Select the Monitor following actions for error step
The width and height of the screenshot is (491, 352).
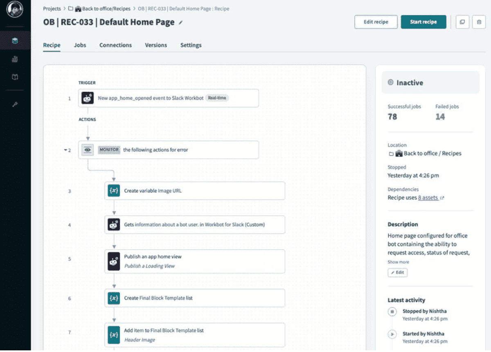tap(169, 150)
